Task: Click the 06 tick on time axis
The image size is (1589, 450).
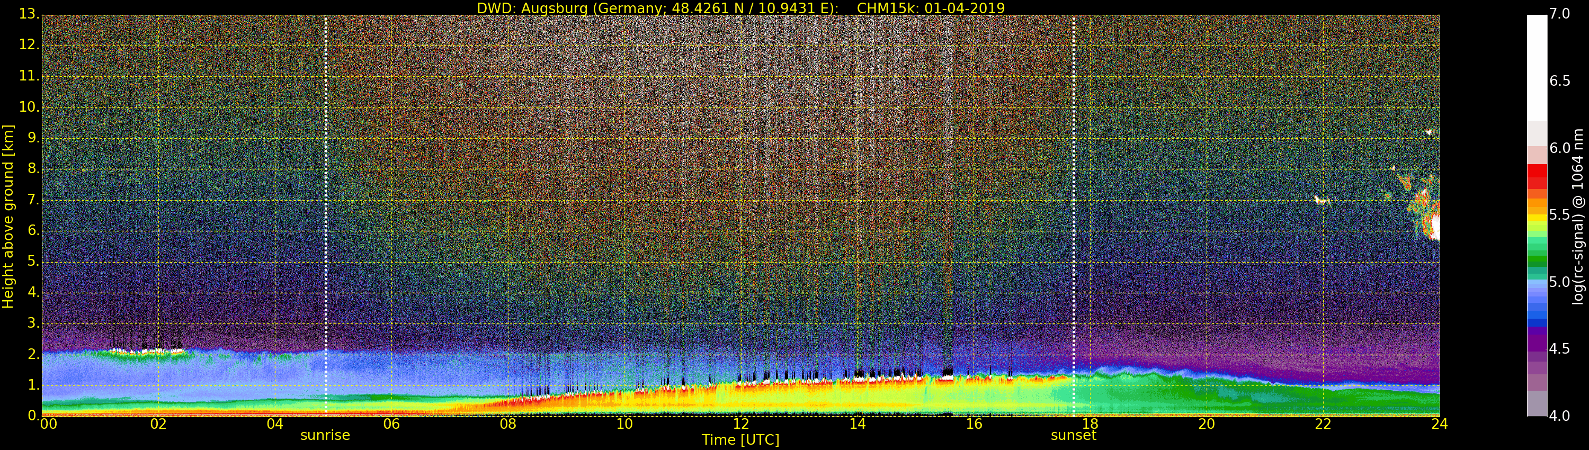Action: coord(392,424)
